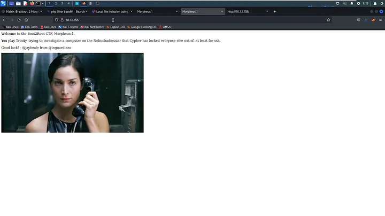Open the Kali Linux bookmark
The width and height of the screenshot is (385, 216).
click(10, 27)
